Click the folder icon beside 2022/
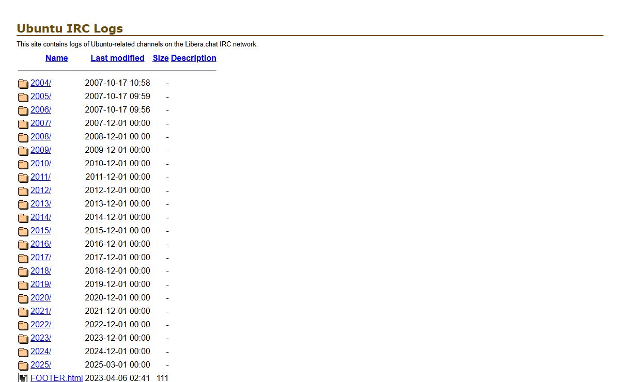The width and height of the screenshot is (620, 382). [23, 325]
